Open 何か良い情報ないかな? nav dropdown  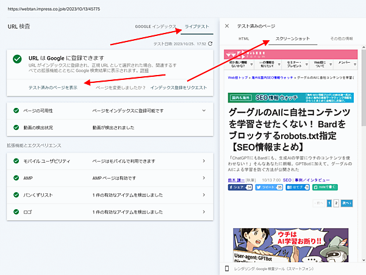239,64
